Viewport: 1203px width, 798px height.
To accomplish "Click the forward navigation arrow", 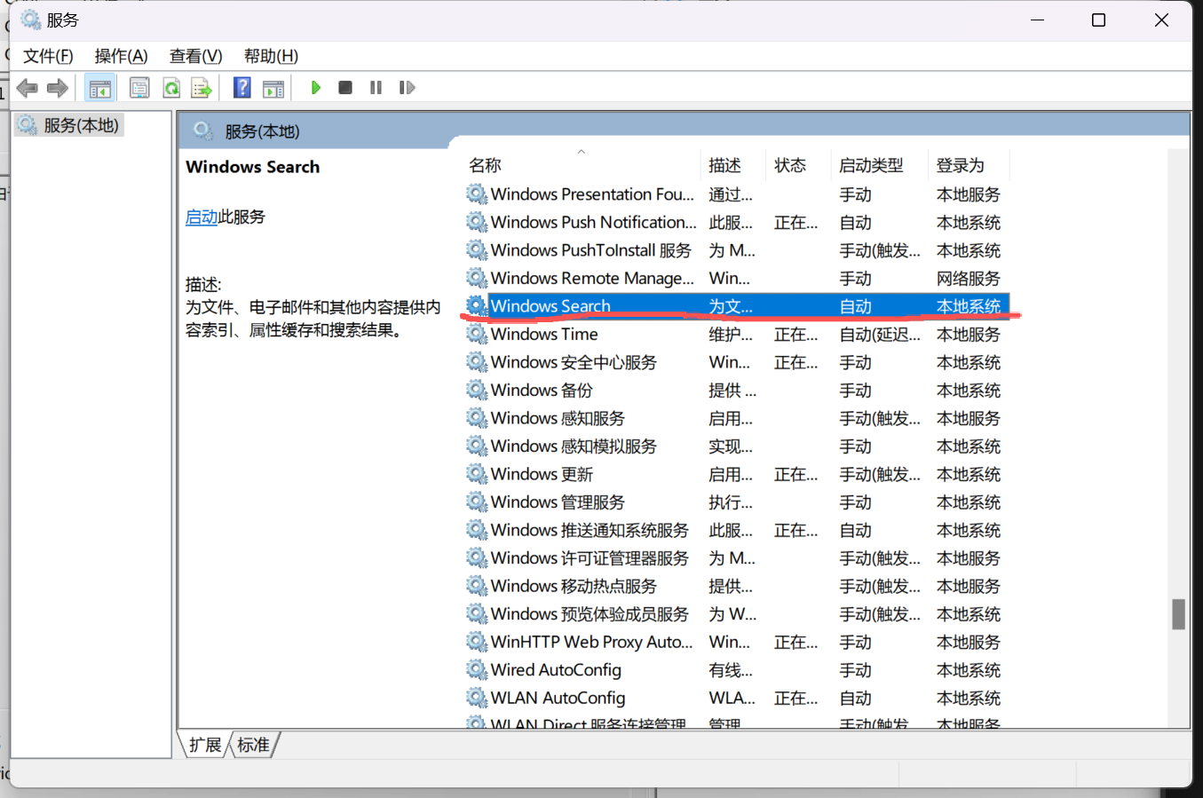I will point(57,87).
